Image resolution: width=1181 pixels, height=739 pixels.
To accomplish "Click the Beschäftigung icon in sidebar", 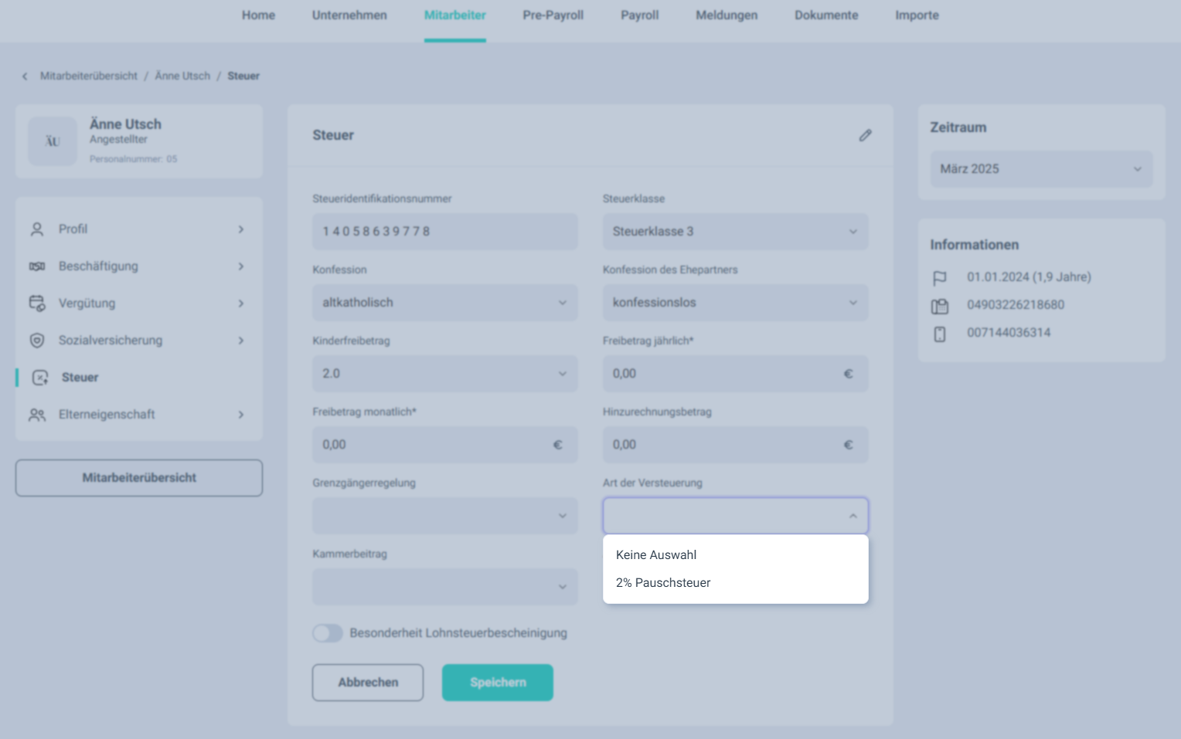I will (x=37, y=266).
